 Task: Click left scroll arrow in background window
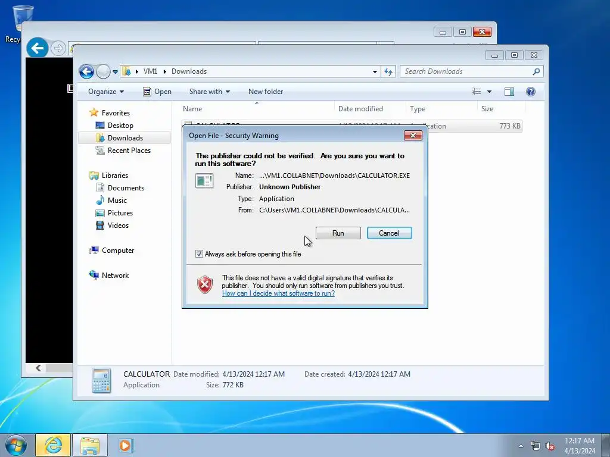(x=38, y=368)
